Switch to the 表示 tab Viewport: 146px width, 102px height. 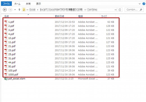38,4
